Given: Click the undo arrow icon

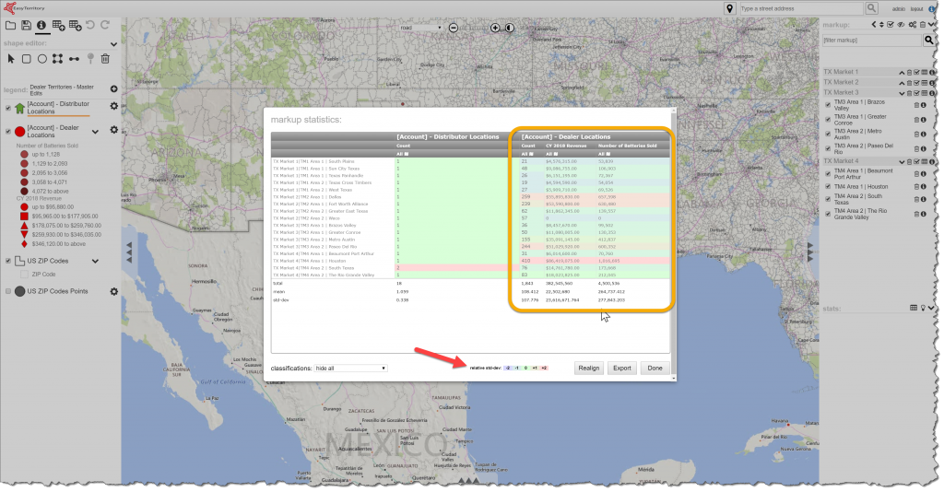Looking at the screenshot, I should [90, 25].
